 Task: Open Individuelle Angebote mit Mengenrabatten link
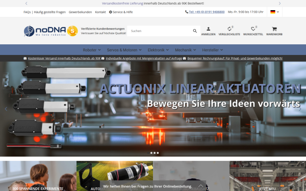(x=144, y=58)
